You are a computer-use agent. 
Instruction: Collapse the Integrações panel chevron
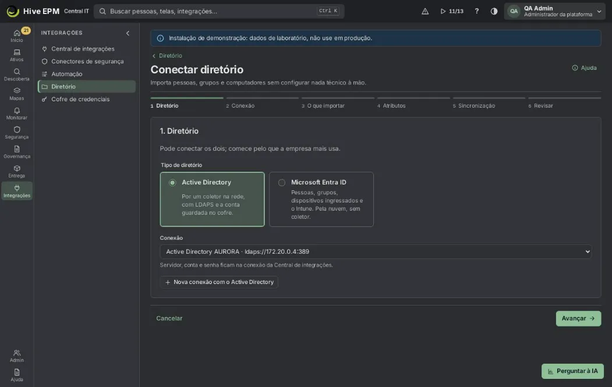pyautogui.click(x=128, y=33)
